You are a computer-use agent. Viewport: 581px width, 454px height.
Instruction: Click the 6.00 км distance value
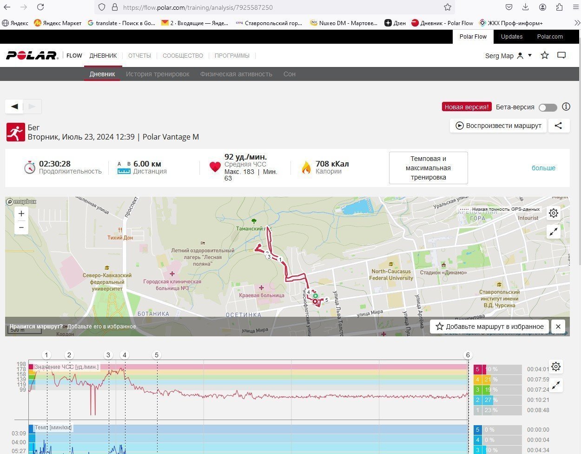147,164
